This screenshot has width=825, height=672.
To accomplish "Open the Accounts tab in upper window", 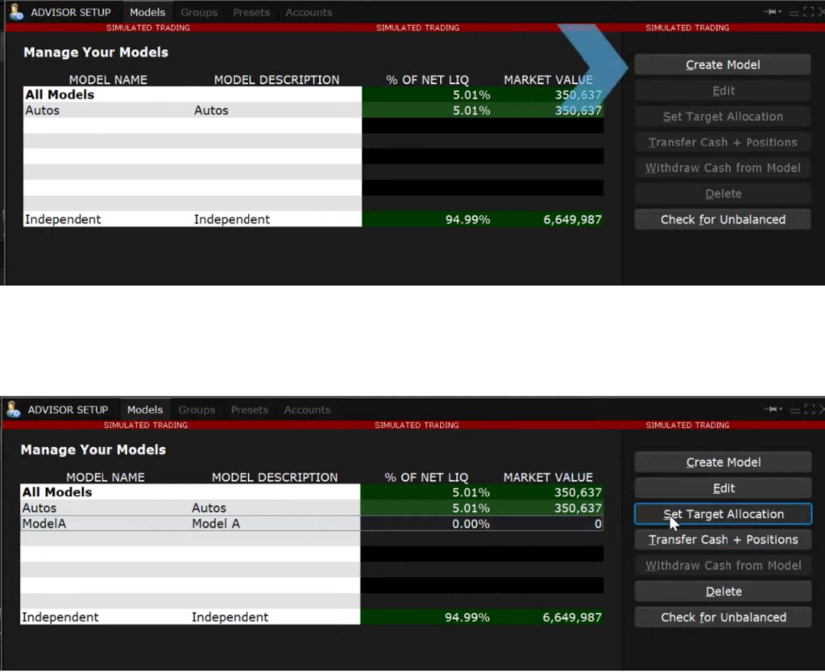I will (x=309, y=13).
